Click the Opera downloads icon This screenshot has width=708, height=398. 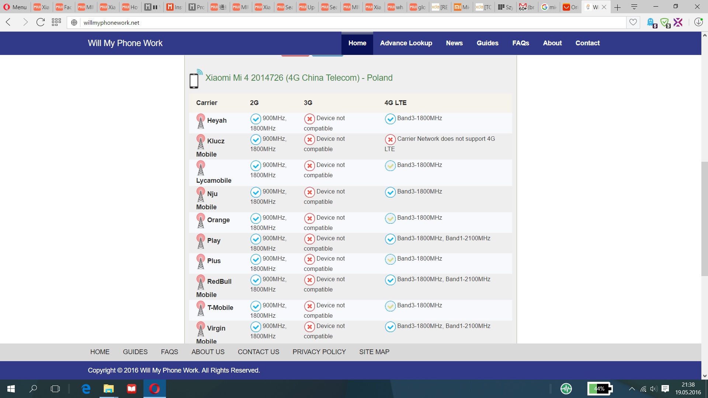(698, 22)
